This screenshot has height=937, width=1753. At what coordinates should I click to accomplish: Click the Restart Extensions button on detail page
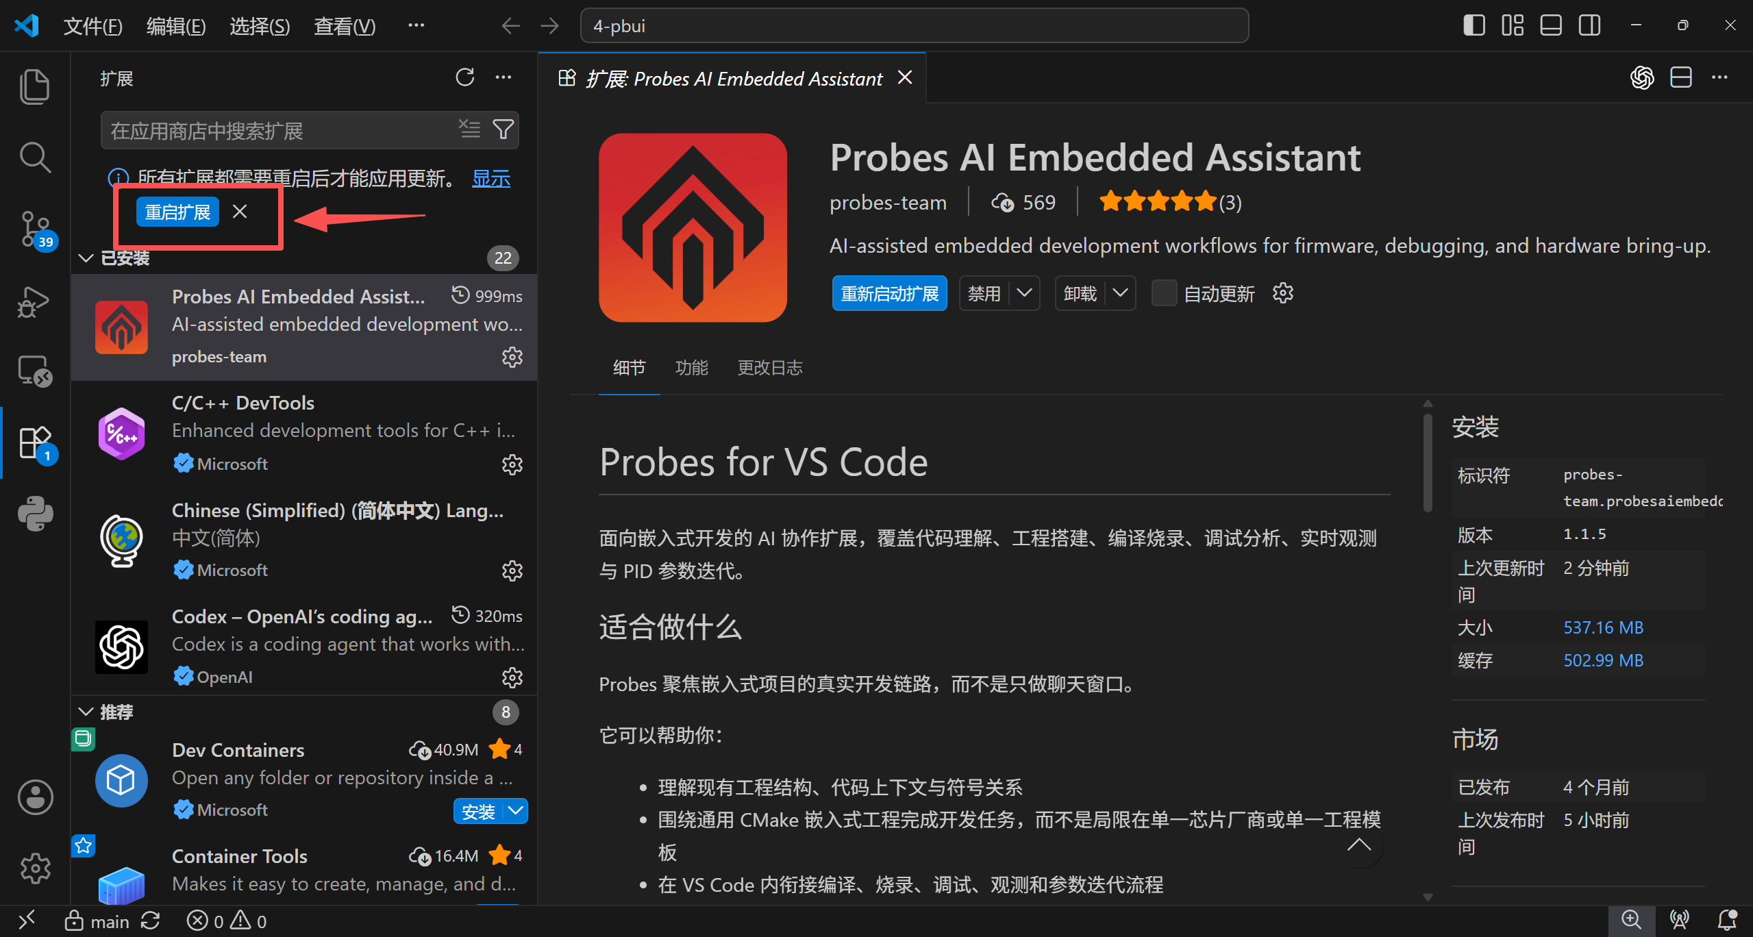tap(889, 293)
